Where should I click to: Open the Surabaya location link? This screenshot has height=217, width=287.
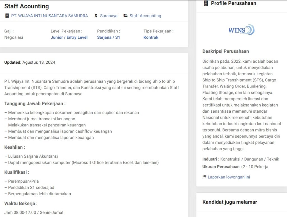109,16
